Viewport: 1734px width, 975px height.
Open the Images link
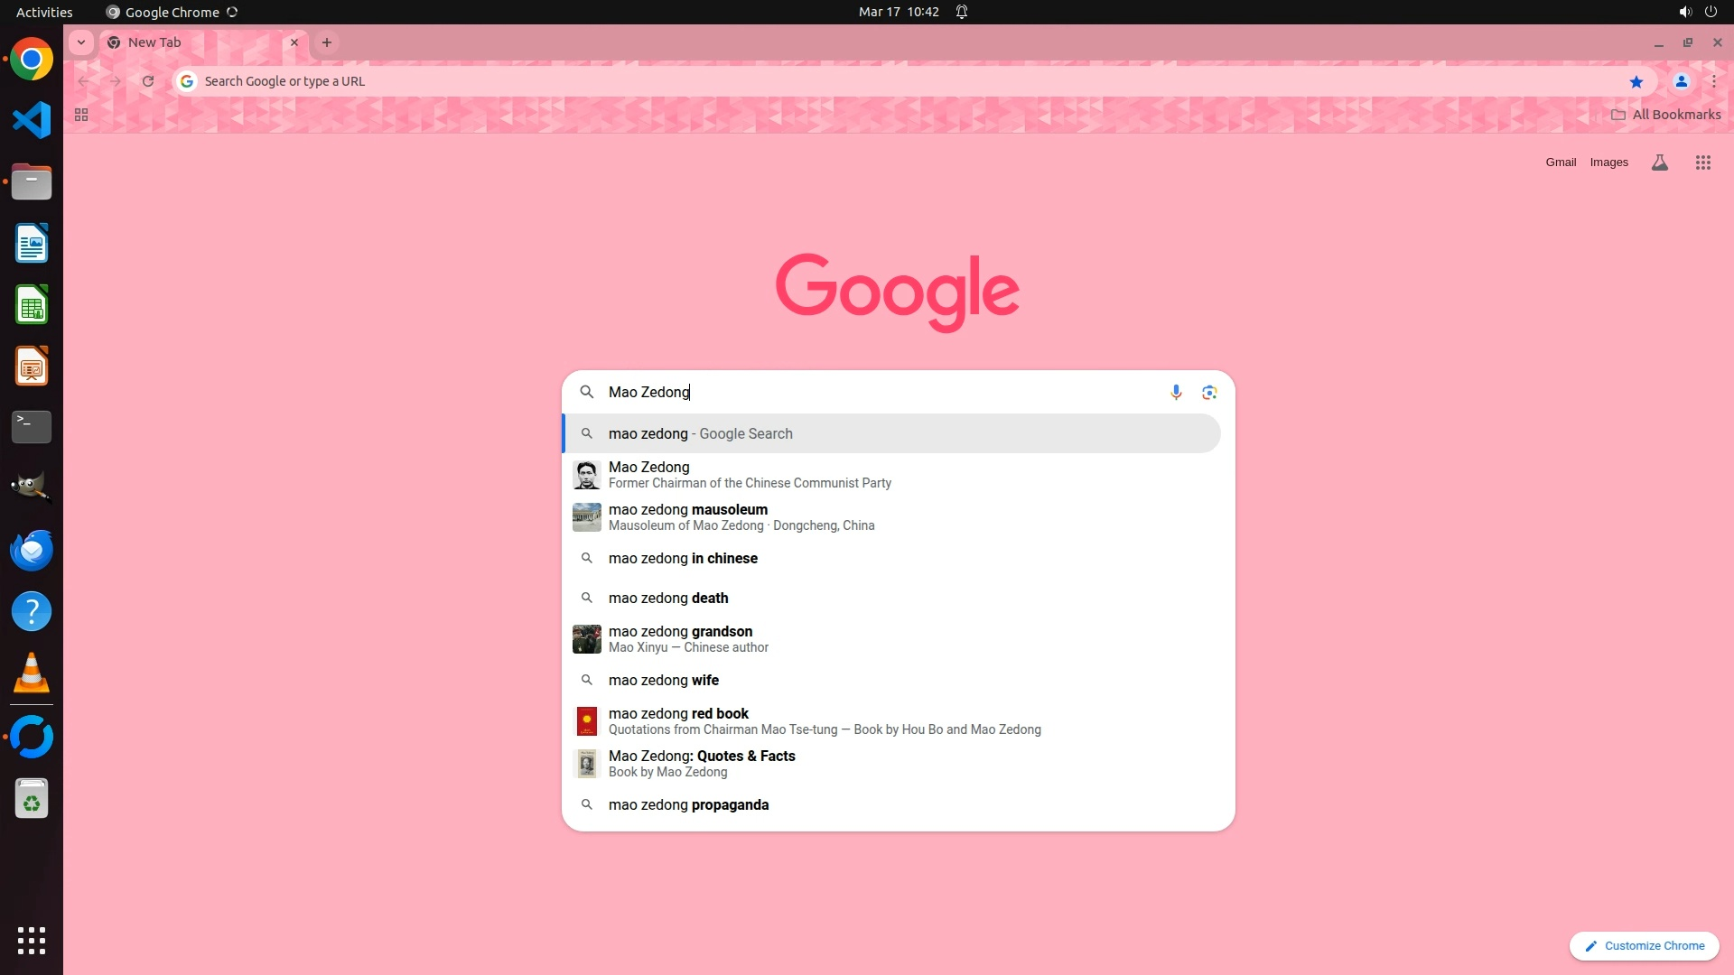[1608, 162]
